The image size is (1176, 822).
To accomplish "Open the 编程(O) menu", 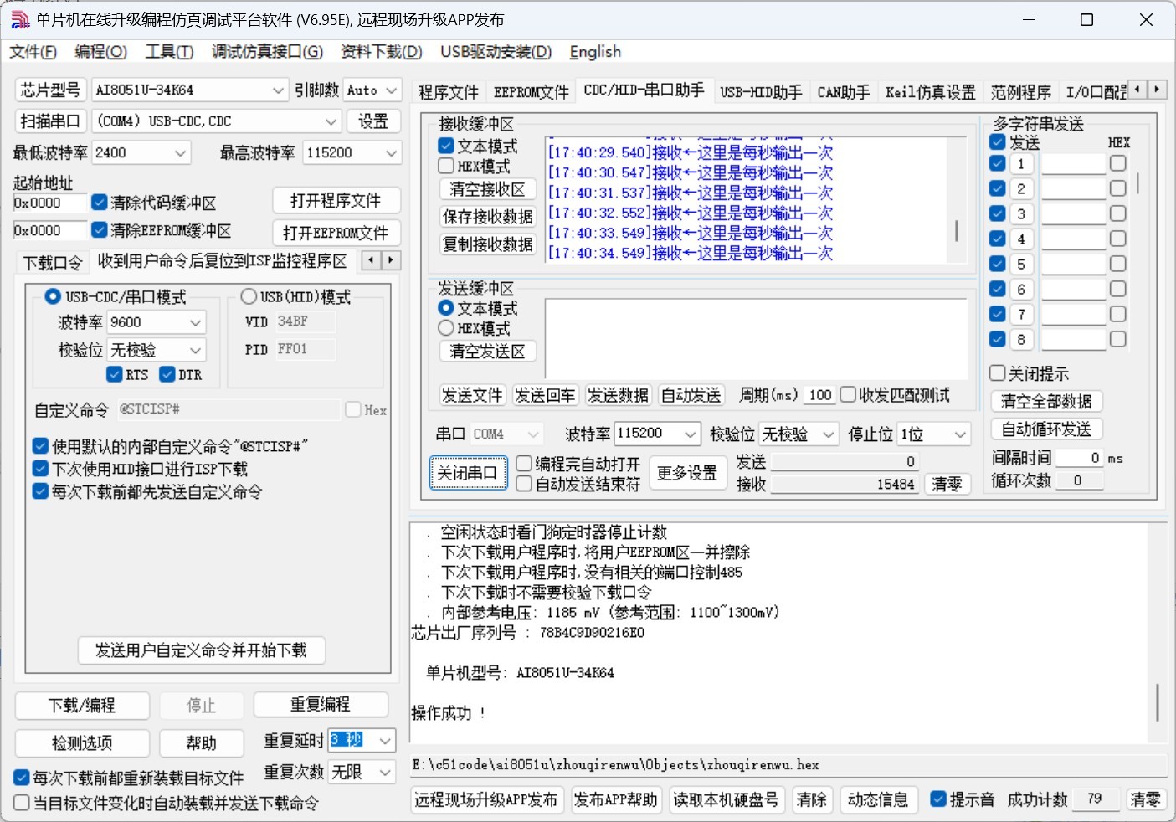I will point(100,52).
